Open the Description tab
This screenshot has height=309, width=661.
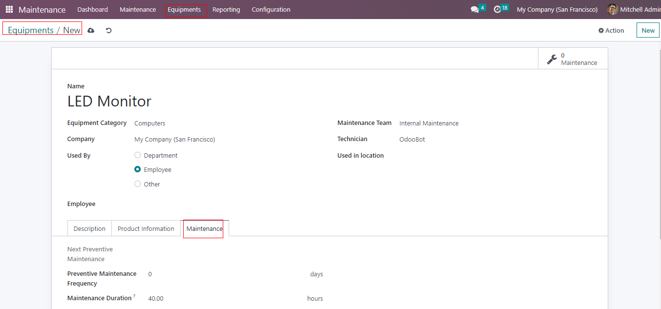(x=89, y=228)
